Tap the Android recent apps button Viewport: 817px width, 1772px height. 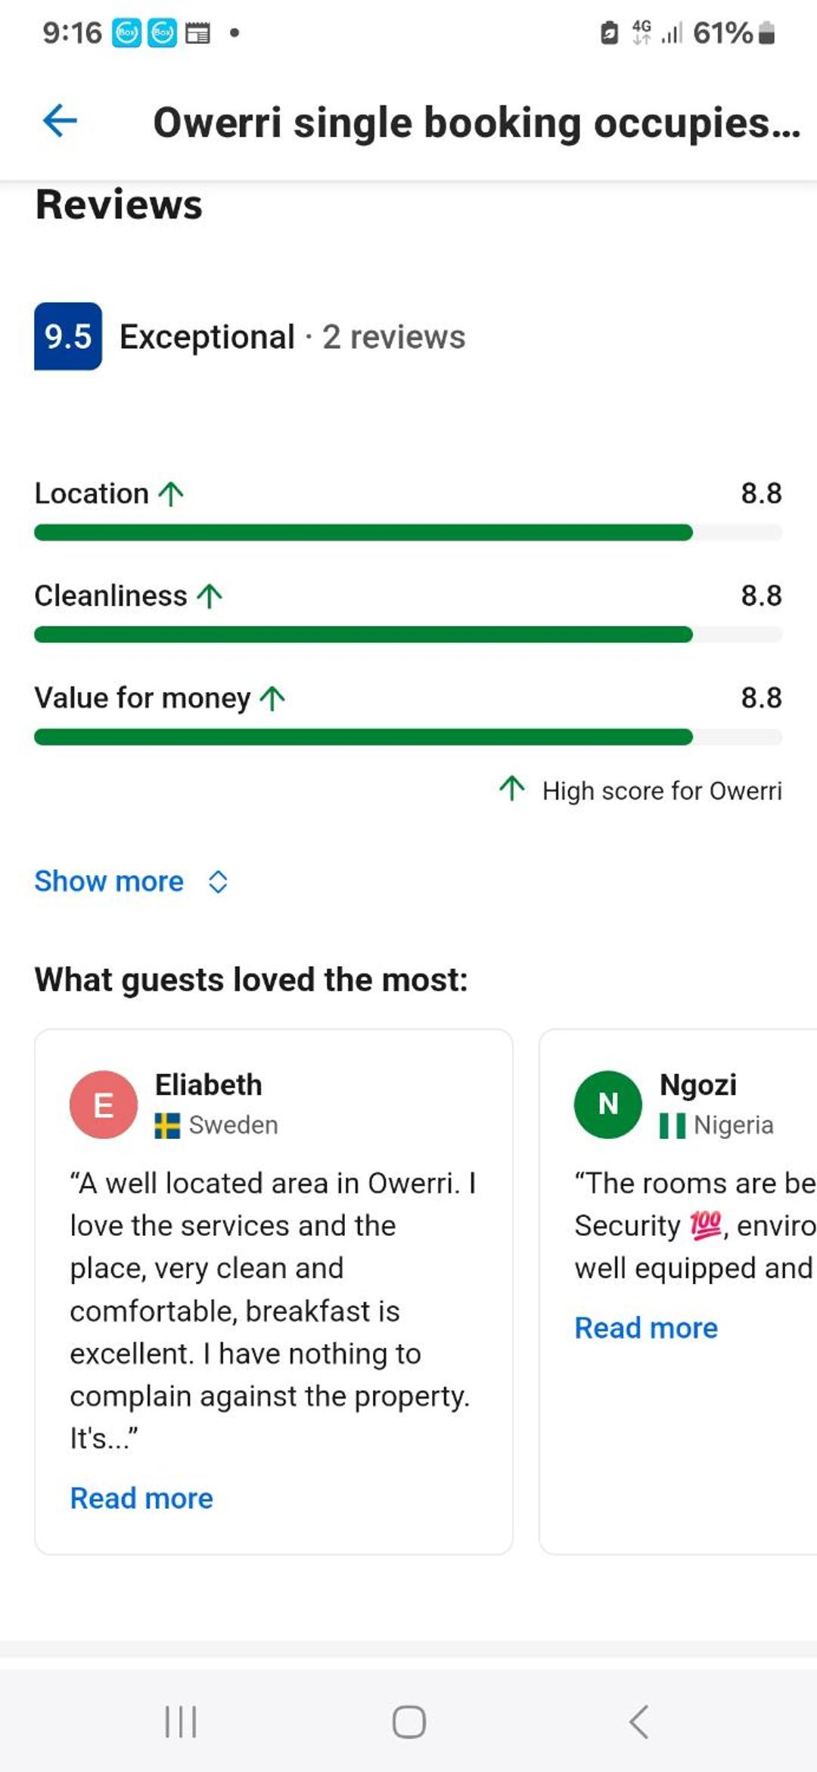pos(181,1722)
